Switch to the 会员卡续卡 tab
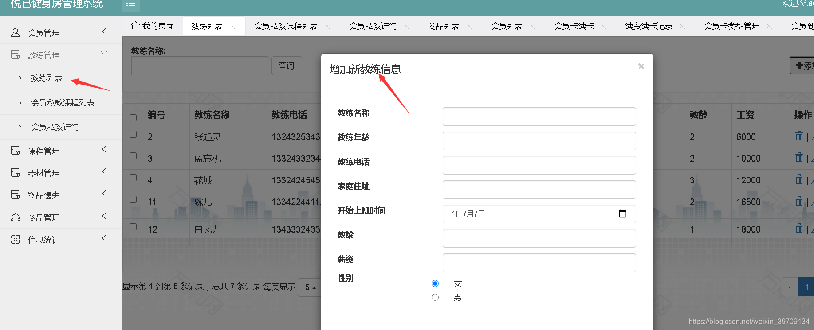The height and width of the screenshot is (330, 814). click(574, 26)
